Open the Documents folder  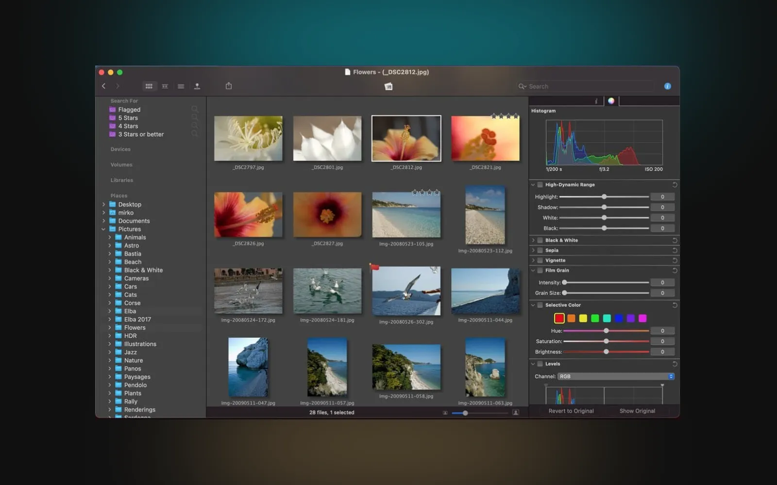click(134, 221)
